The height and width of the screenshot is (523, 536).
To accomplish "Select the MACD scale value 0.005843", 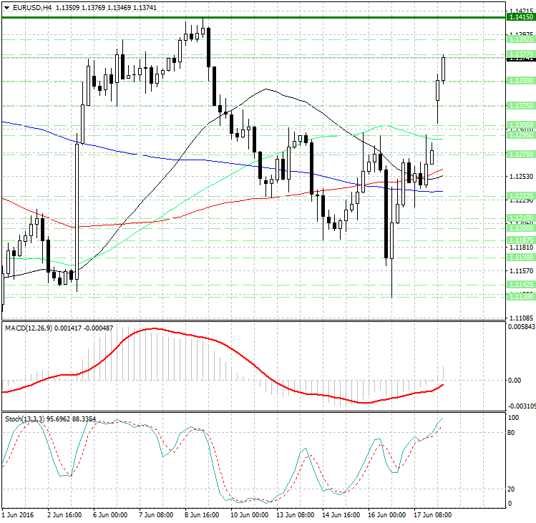I will pos(522,327).
